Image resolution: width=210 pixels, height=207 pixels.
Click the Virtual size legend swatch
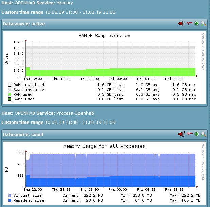pyautogui.click(x=10, y=195)
